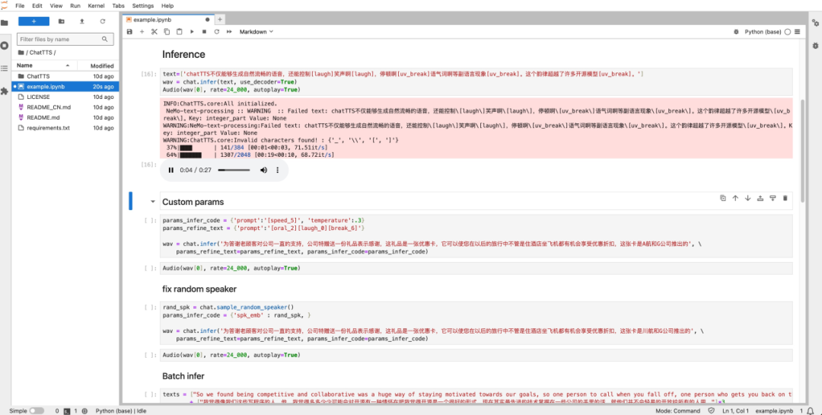Viewport: 822px width, 415px height.
Task: Open the Extension Manager puzzle icon in the sidebar
Action: tap(5, 91)
